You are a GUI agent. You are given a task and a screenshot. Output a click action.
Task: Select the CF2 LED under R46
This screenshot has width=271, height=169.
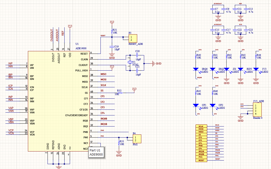point(213,105)
